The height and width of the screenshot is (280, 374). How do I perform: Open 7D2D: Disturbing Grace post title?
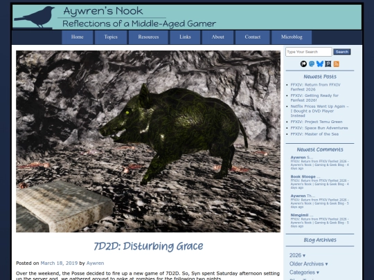click(148, 246)
